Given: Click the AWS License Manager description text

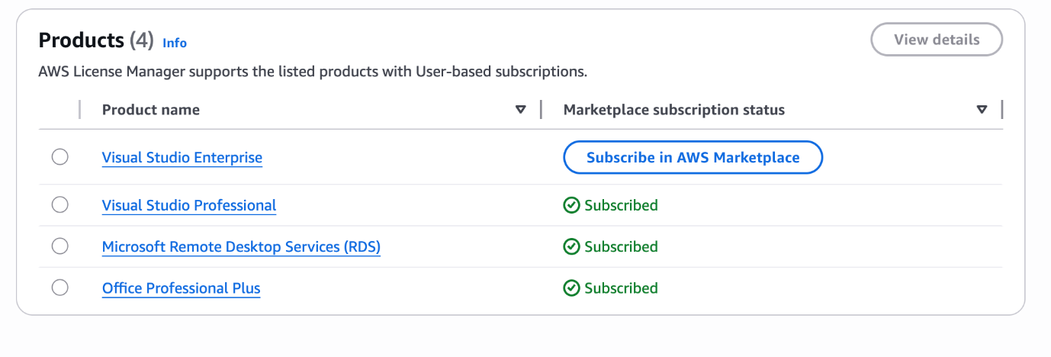Looking at the screenshot, I should [x=313, y=72].
